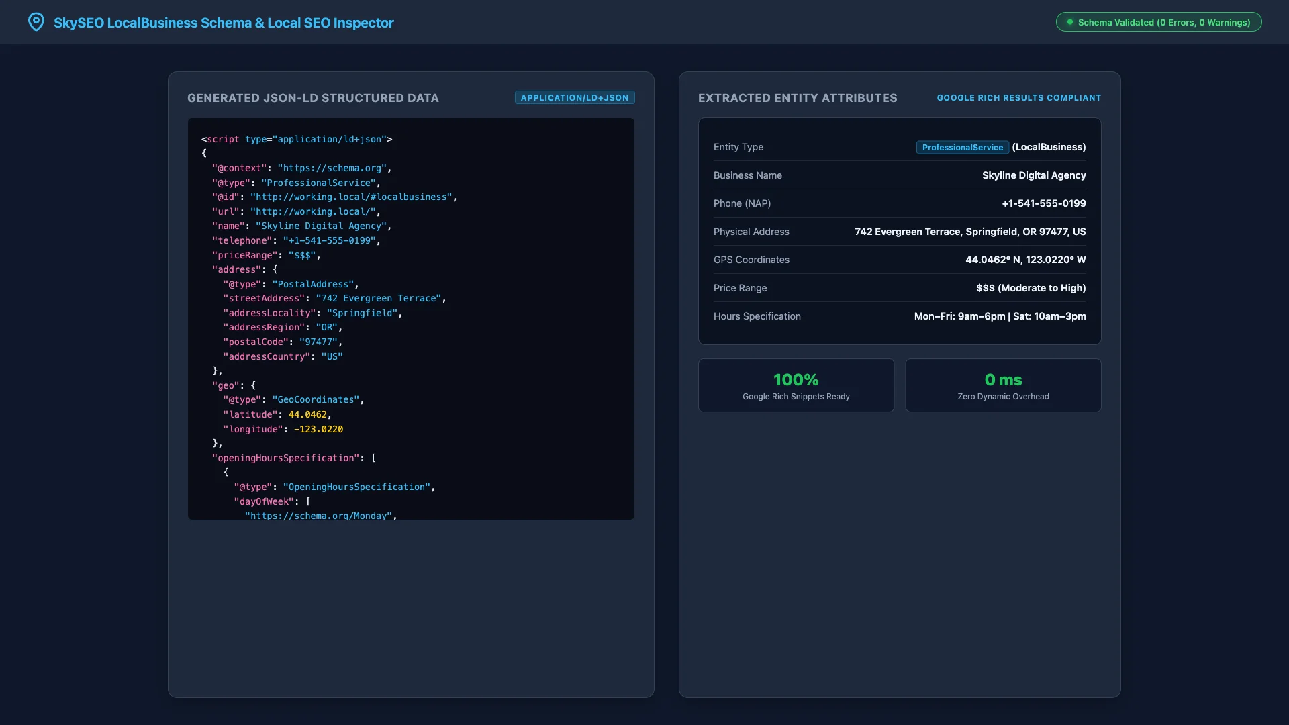1289x725 pixels.
Task: Click the +1-541-555-0199 phone value
Action: point(1044,203)
